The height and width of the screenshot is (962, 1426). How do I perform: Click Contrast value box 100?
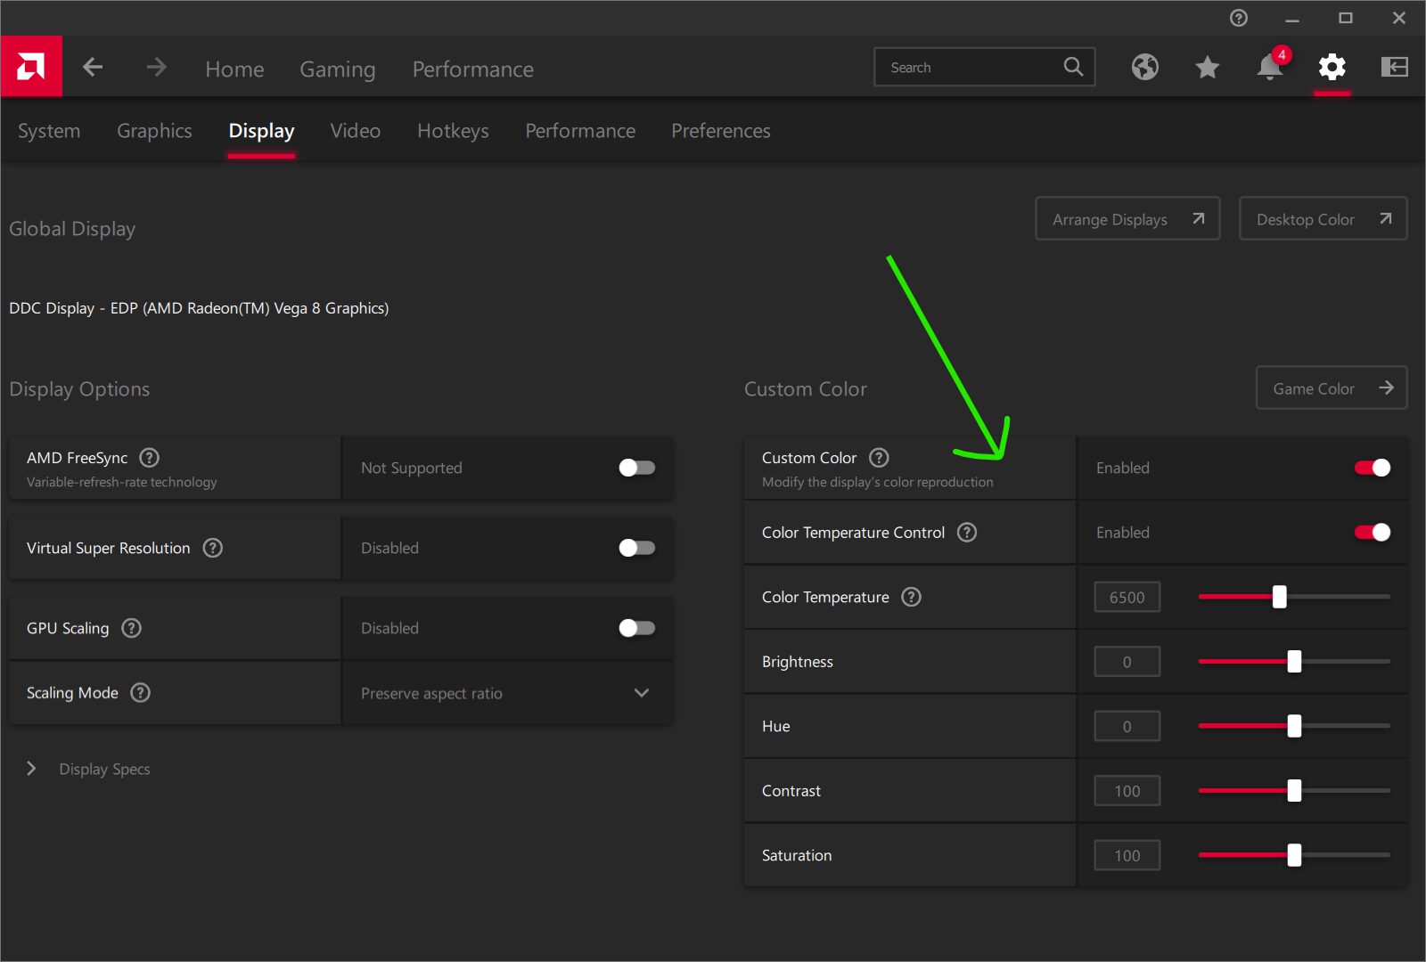(x=1127, y=791)
